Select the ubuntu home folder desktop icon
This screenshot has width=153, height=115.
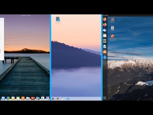coord(113,20)
